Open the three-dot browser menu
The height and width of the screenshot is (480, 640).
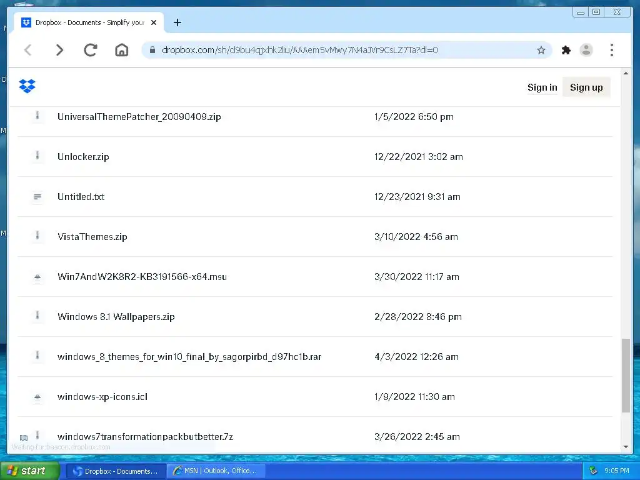tap(611, 50)
